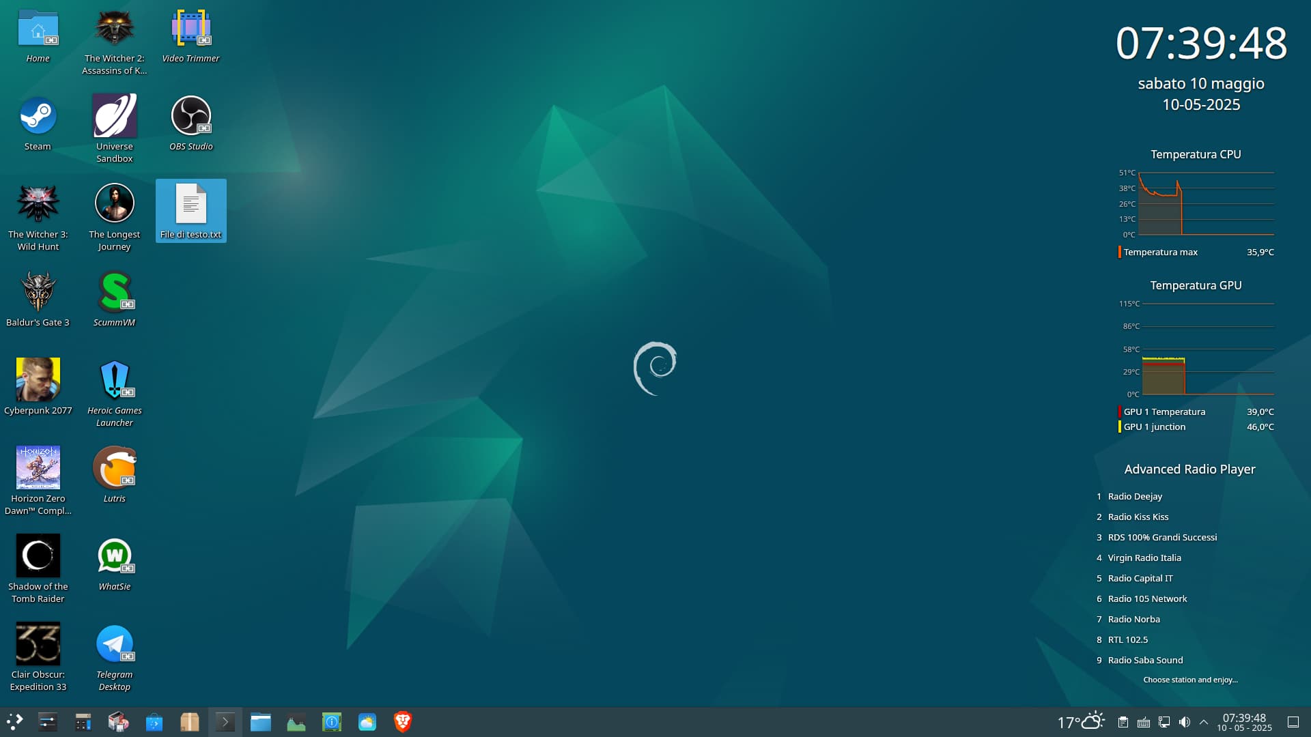Open the 17° weather widget in panel

click(1081, 721)
